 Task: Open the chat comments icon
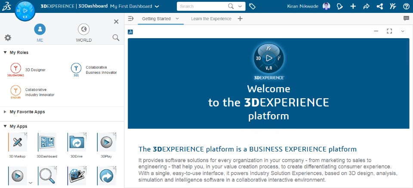coord(406,18)
